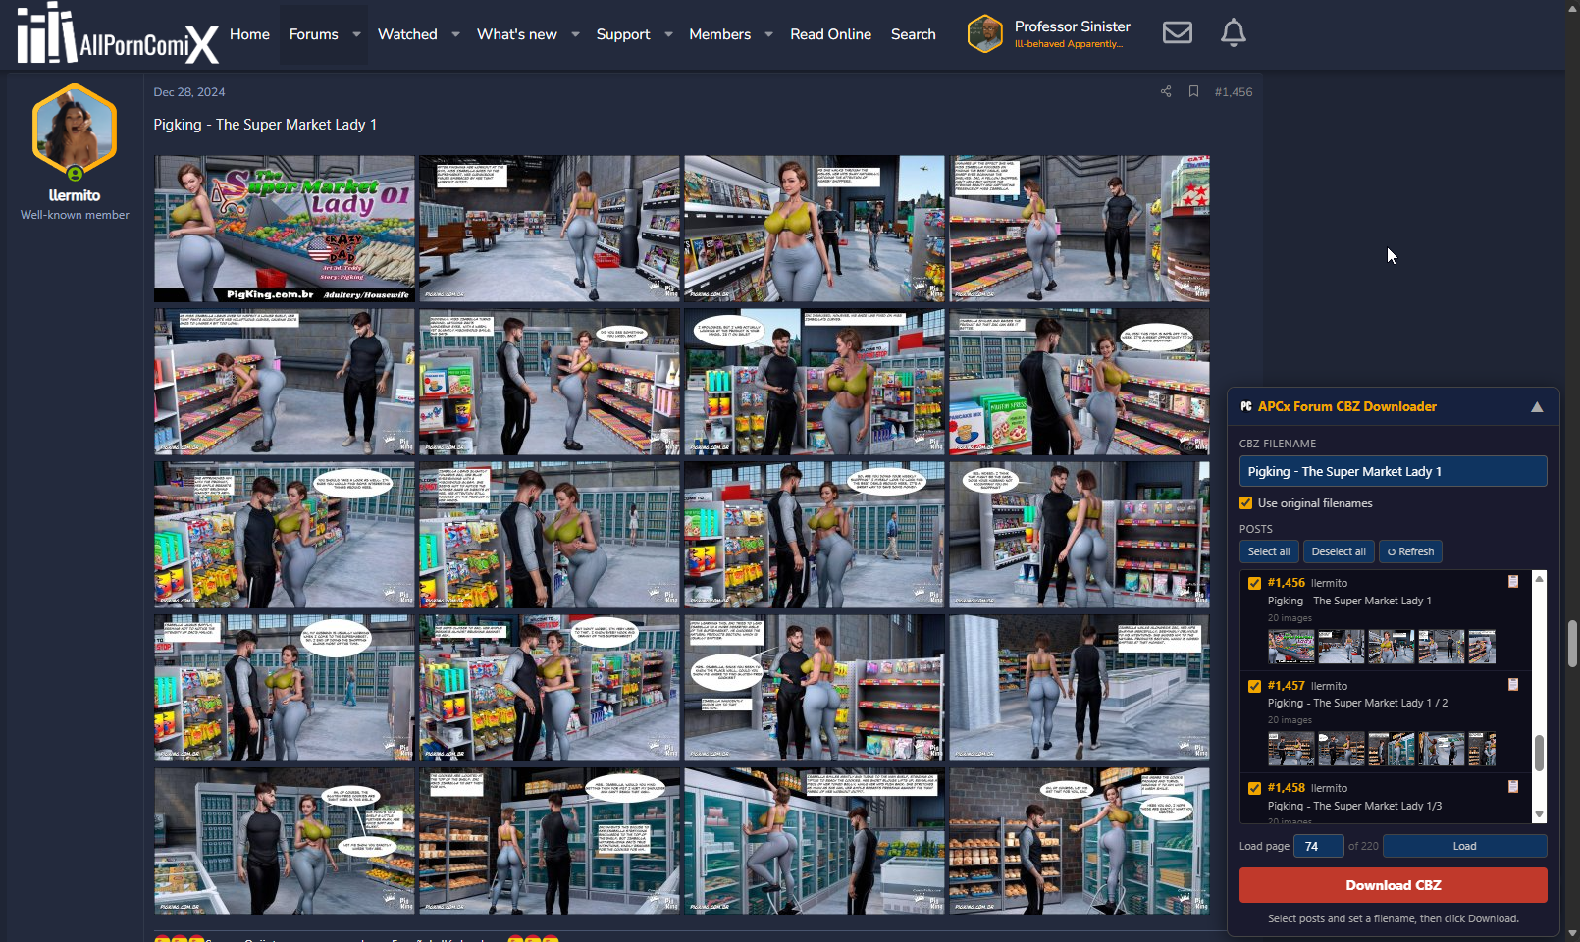Open the Forums nav item
The width and height of the screenshot is (1580, 942).
[x=314, y=34]
